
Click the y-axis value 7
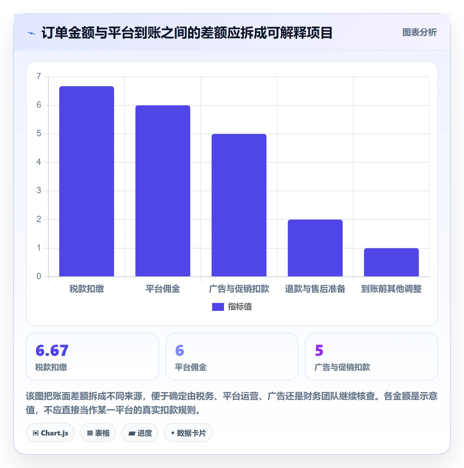[39, 77]
